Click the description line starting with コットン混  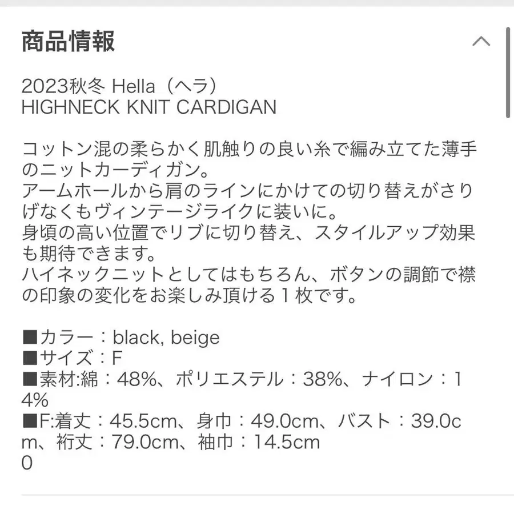click(249, 151)
